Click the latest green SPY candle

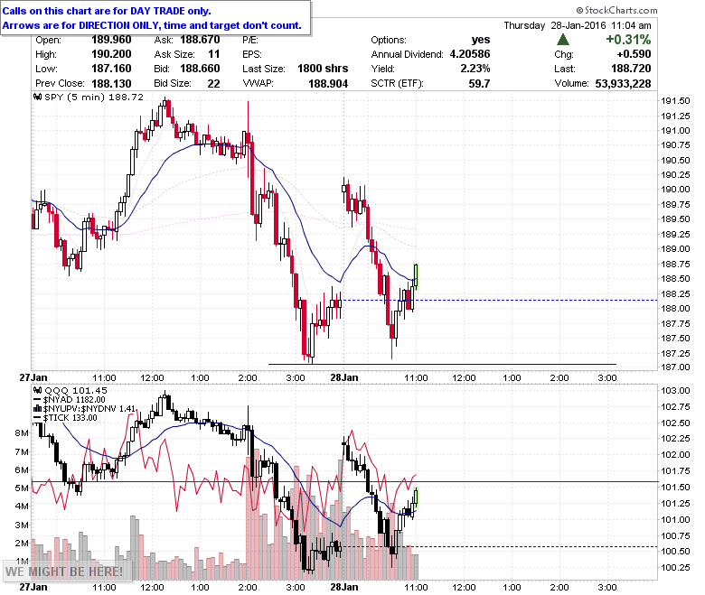coord(416,276)
